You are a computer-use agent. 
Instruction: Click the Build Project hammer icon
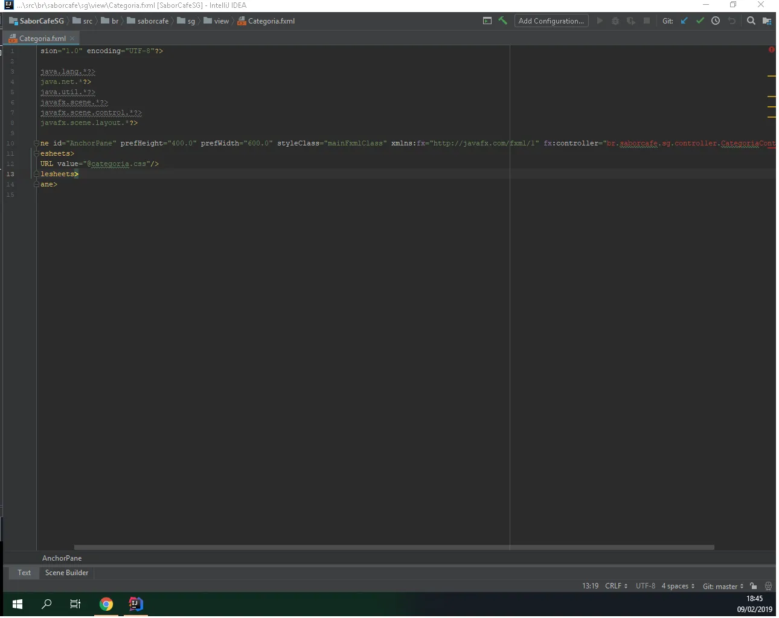point(502,21)
